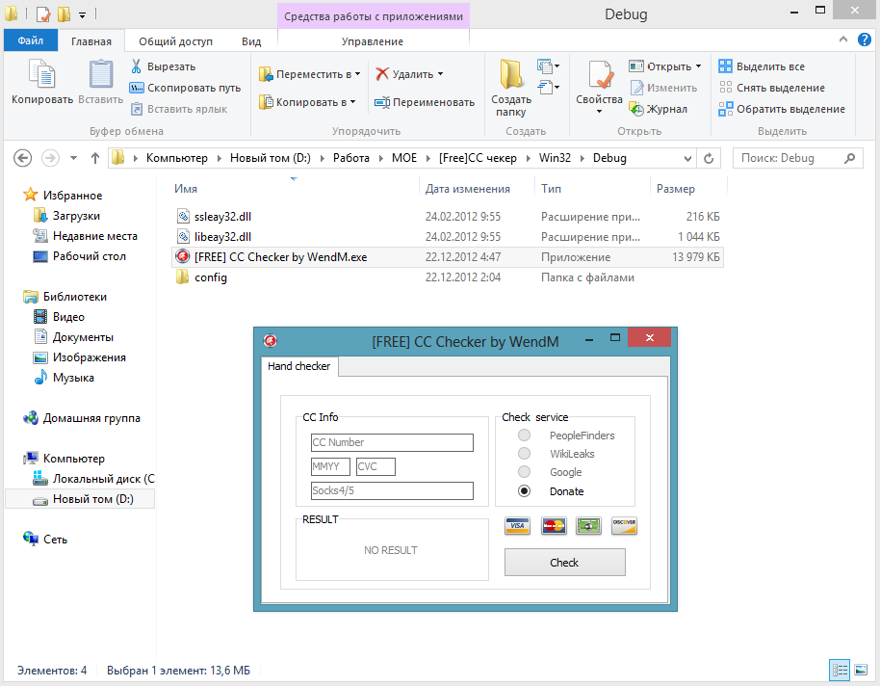Open Desktop (Рабочий стол) in sidebar
Screen dimensions: 880x686
click(x=89, y=256)
